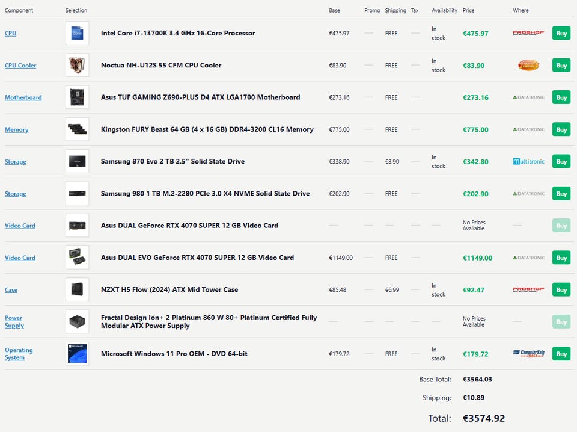Click the Datatronic logo in the Motherboard row

(528, 97)
